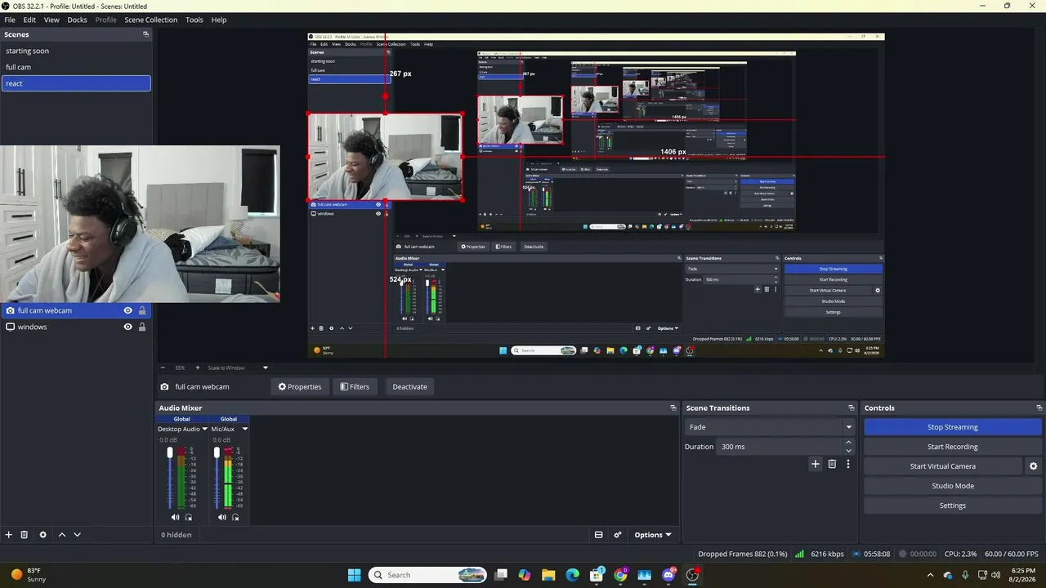Add a configurable transition with the plus icon
The image size is (1046, 588).
tap(815, 464)
